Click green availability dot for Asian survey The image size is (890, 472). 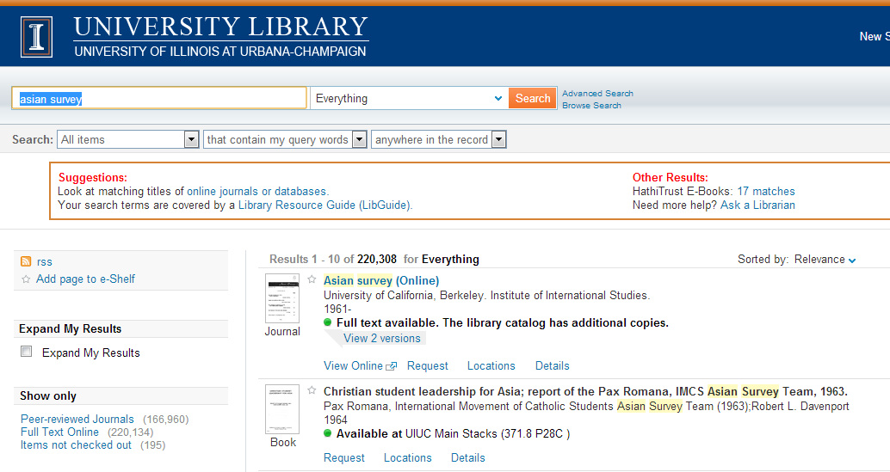pos(327,322)
